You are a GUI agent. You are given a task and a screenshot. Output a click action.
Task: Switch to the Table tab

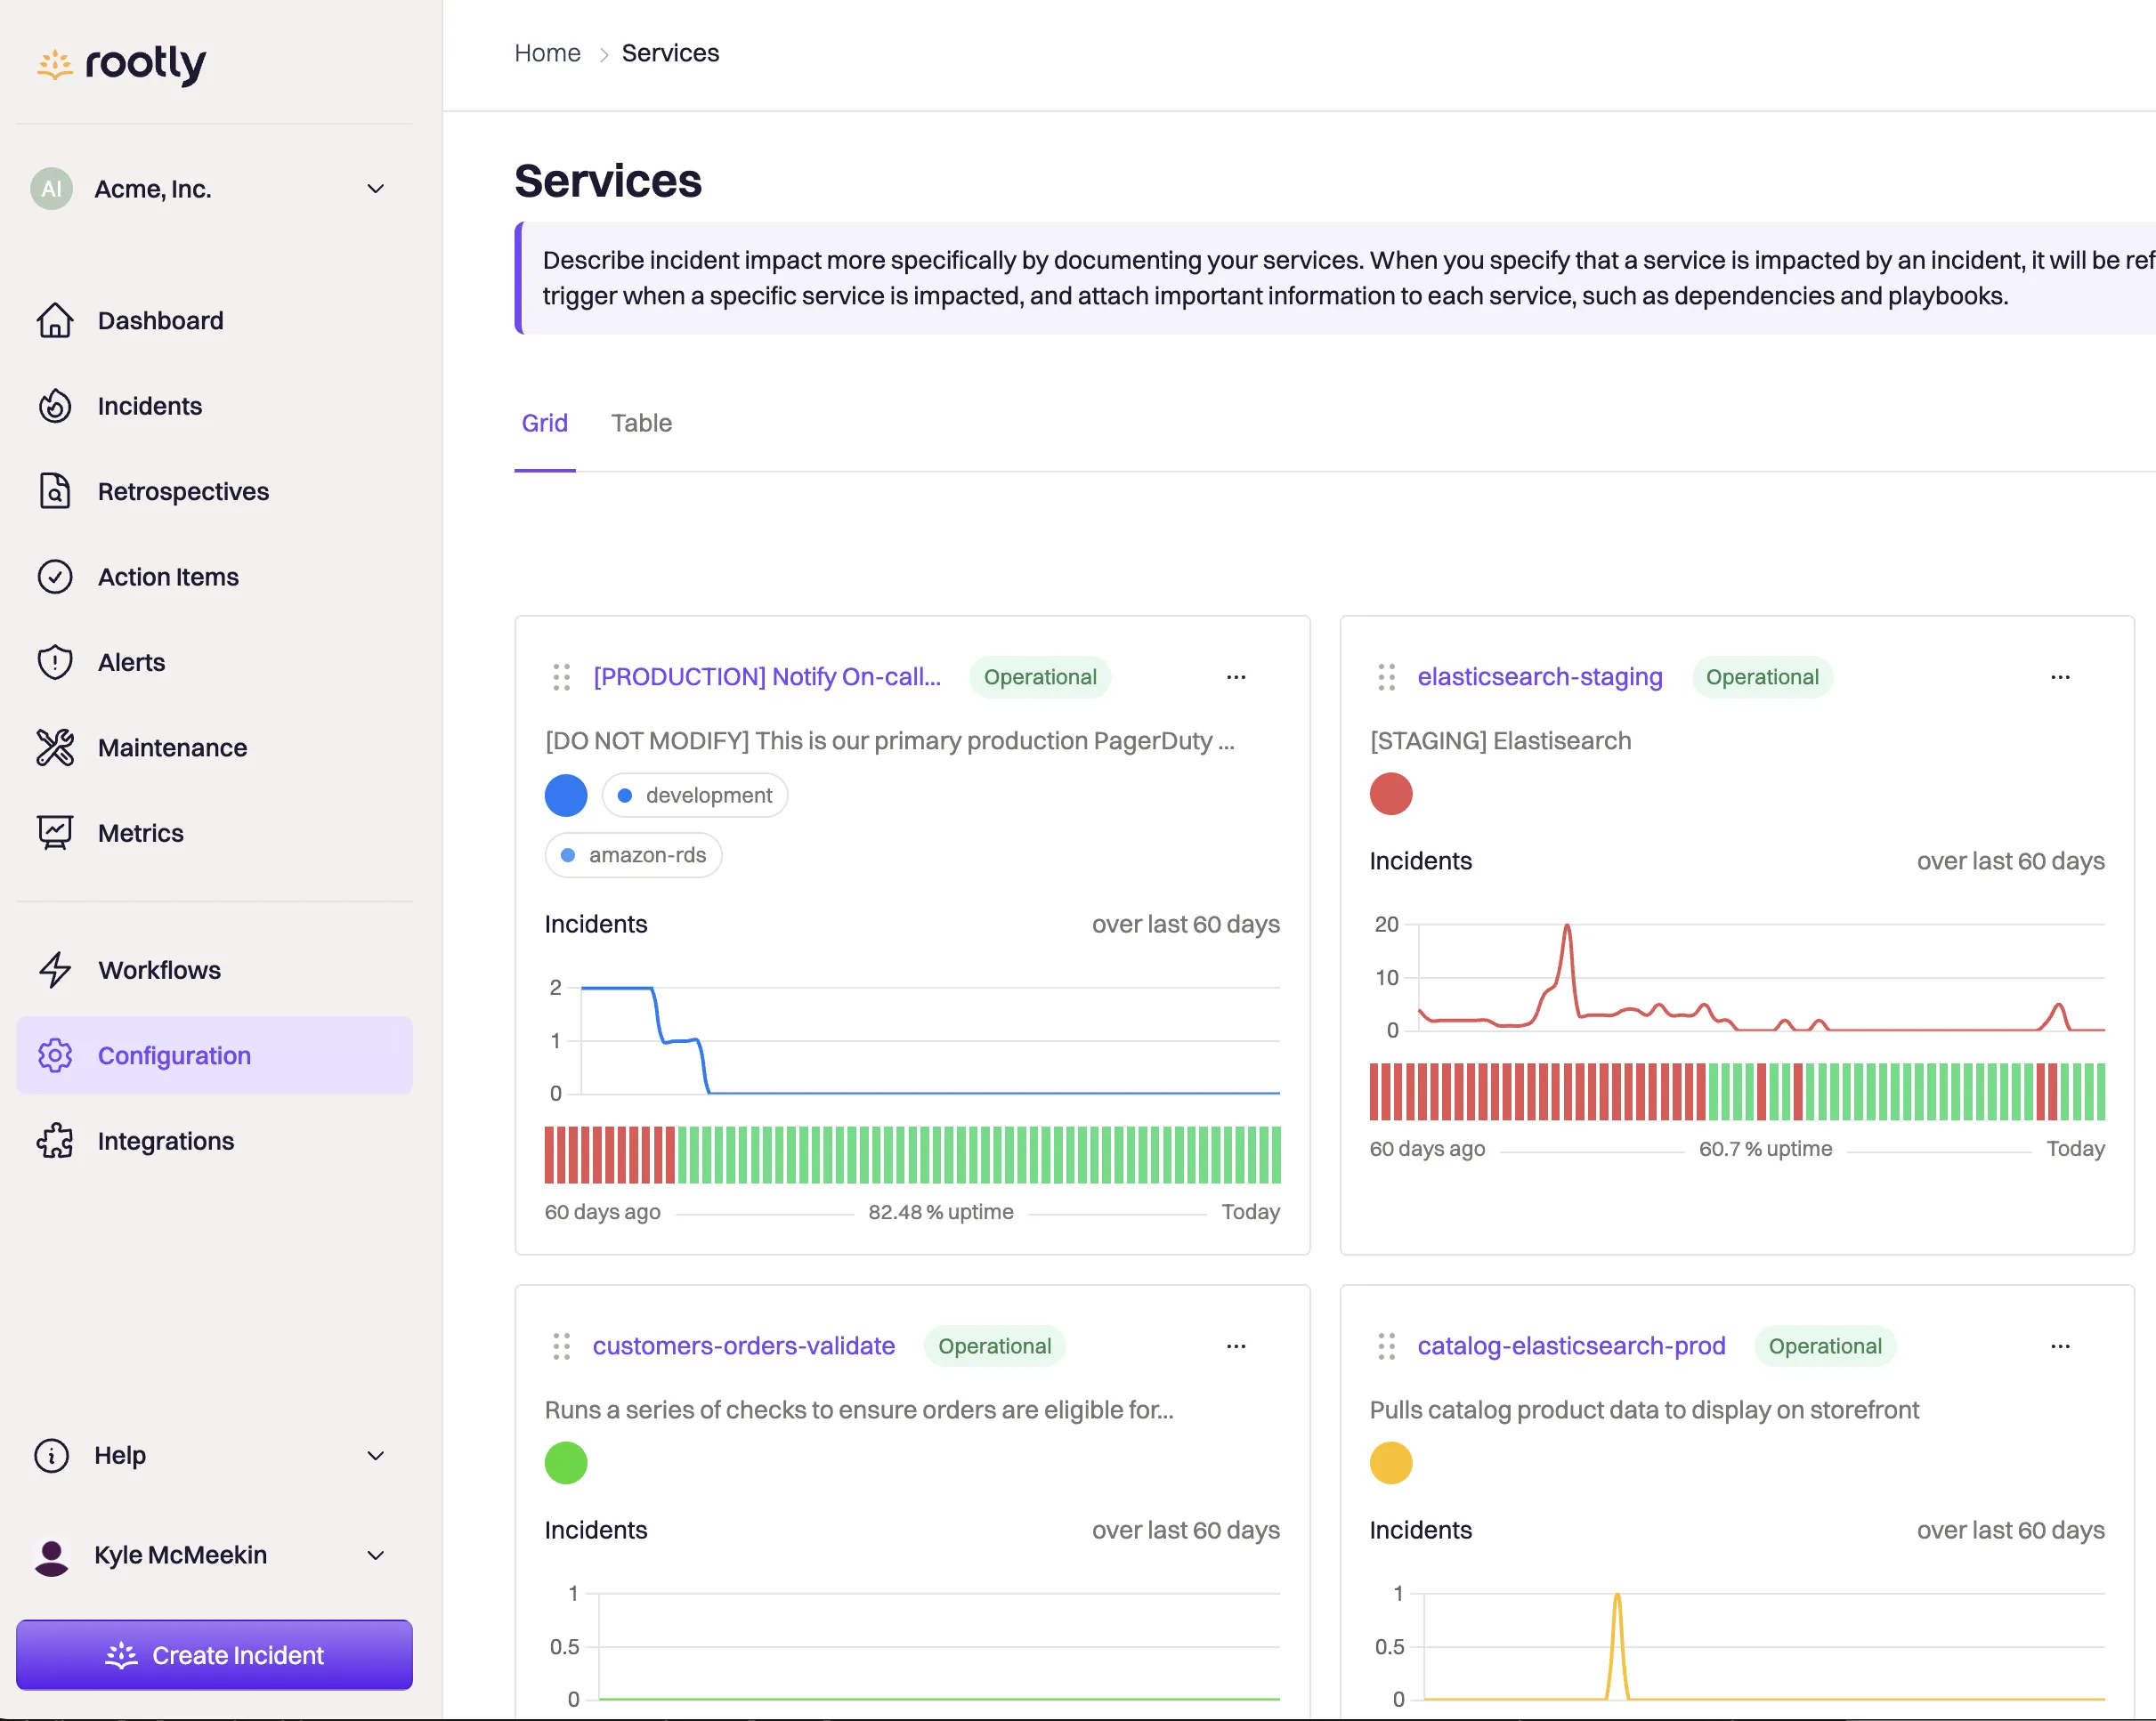point(641,424)
